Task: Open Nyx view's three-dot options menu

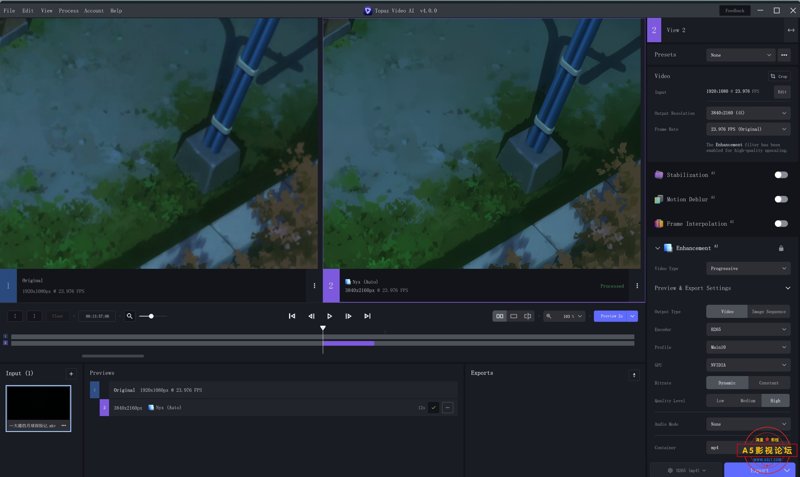Action: pos(637,286)
